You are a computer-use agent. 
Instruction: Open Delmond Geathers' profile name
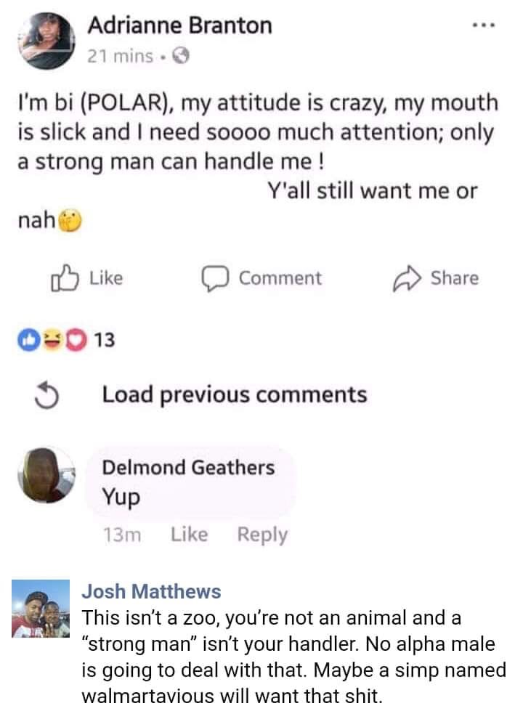pyautogui.click(x=188, y=468)
